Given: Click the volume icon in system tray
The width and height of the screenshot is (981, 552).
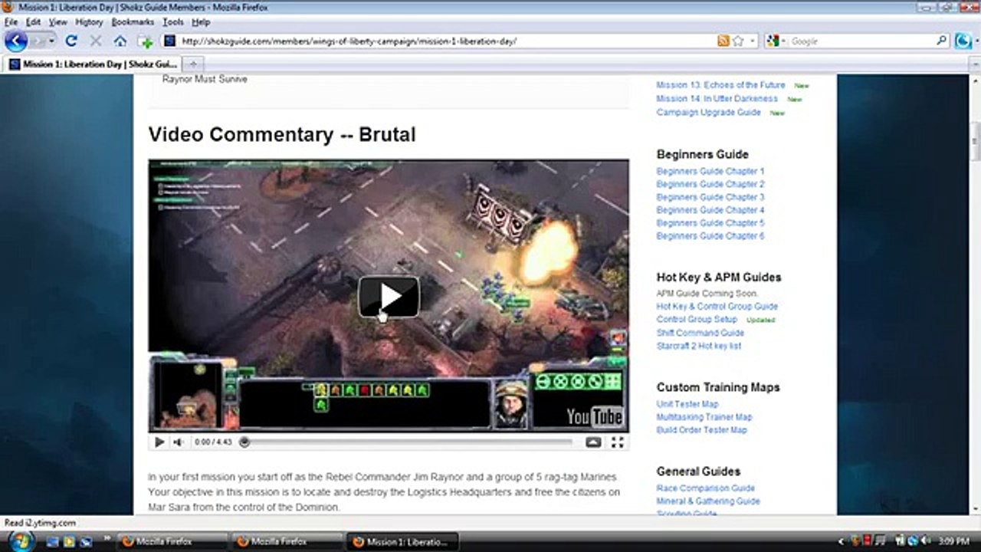Looking at the screenshot, I should pos(926,541).
